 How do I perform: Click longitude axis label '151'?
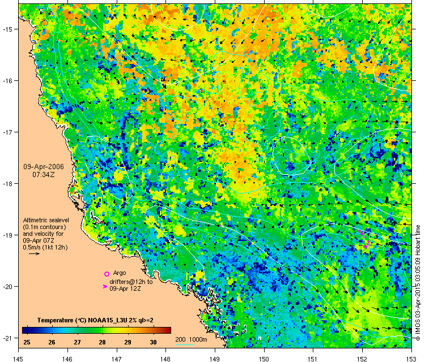(x=313, y=359)
